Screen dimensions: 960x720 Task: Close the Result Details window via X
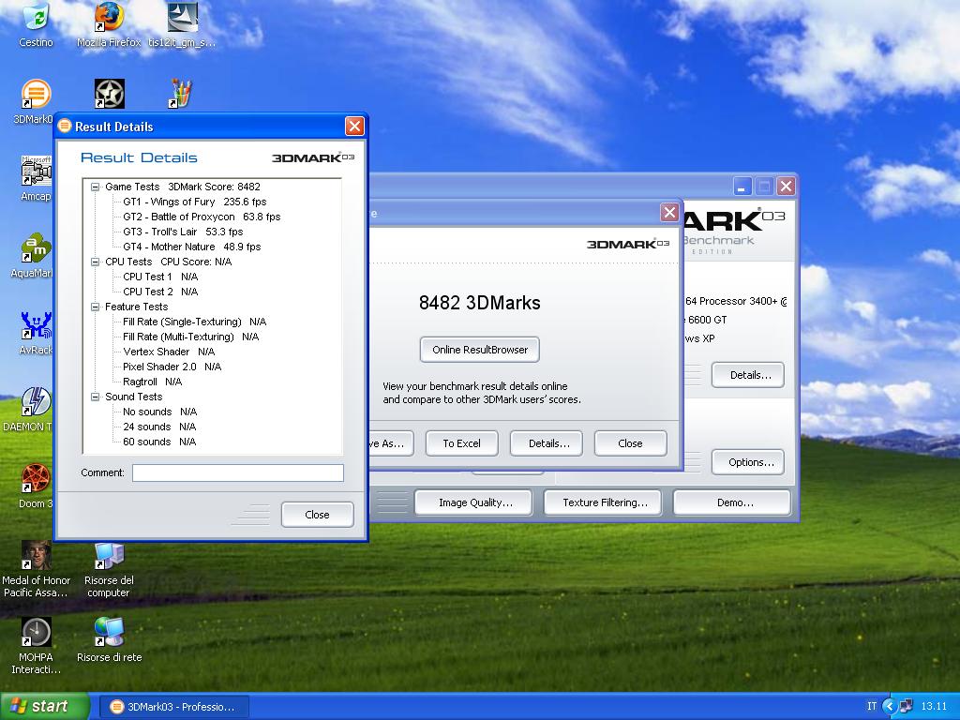354,127
